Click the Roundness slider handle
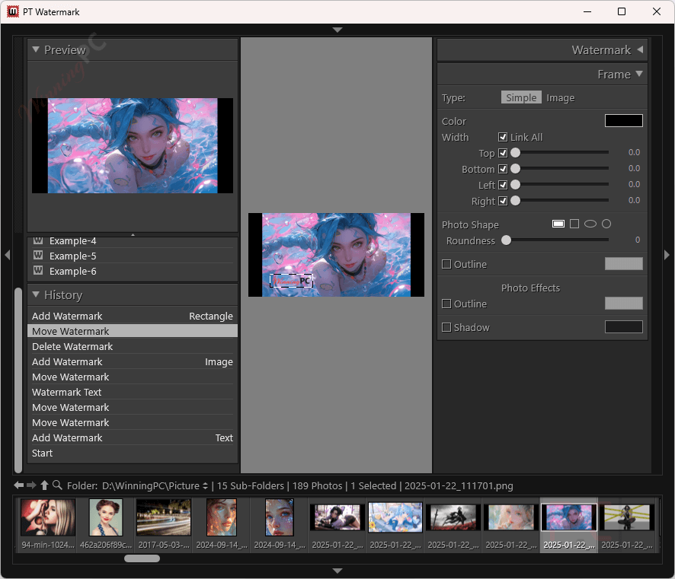675x579 pixels. tap(506, 240)
